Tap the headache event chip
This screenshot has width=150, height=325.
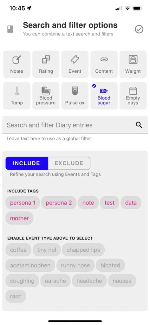tap(89, 281)
